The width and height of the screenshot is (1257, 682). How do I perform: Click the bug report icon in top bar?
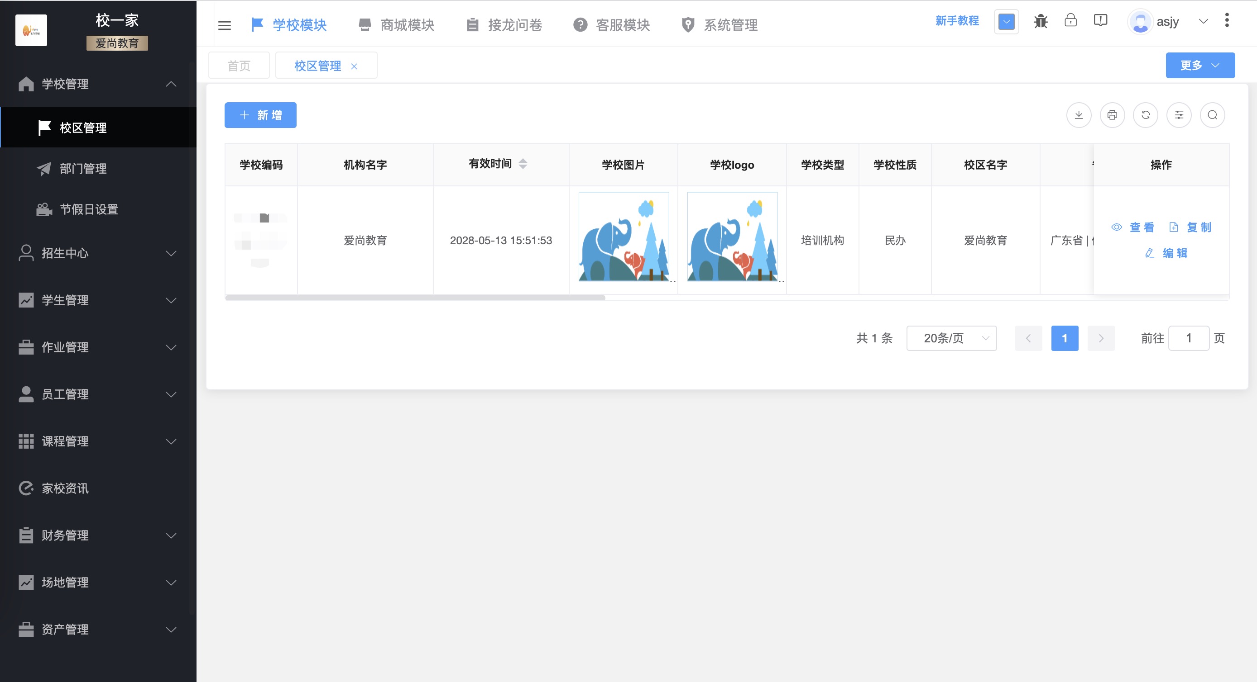pyautogui.click(x=1041, y=21)
